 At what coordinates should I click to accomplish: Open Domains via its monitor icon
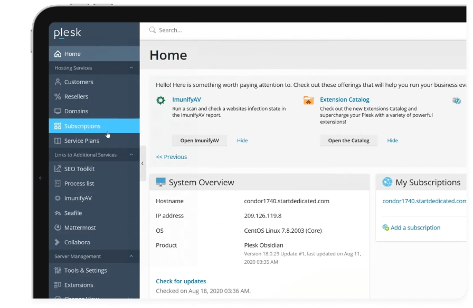pyautogui.click(x=57, y=111)
